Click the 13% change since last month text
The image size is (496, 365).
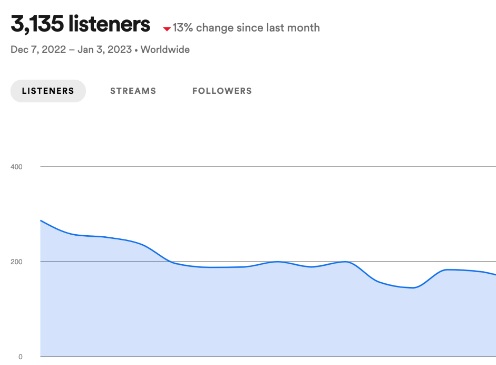[x=246, y=27]
